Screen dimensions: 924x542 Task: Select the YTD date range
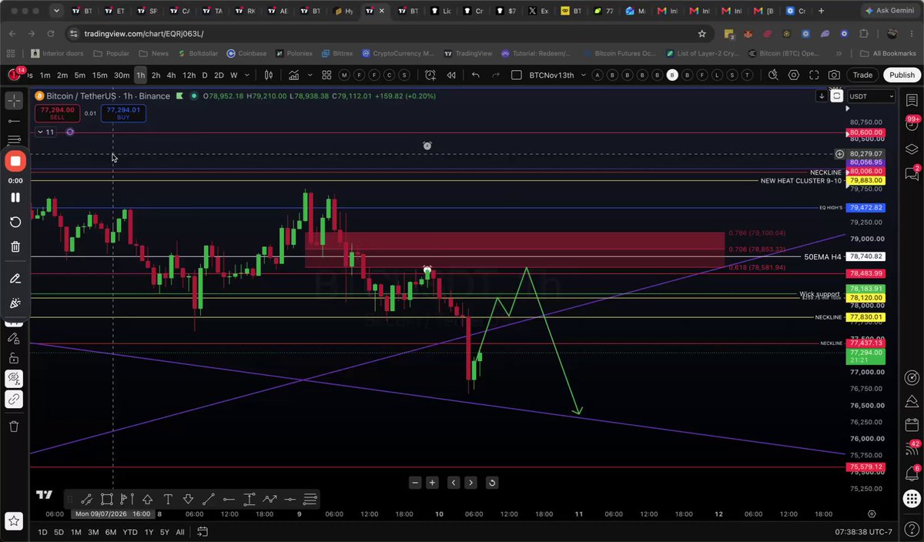(x=130, y=532)
